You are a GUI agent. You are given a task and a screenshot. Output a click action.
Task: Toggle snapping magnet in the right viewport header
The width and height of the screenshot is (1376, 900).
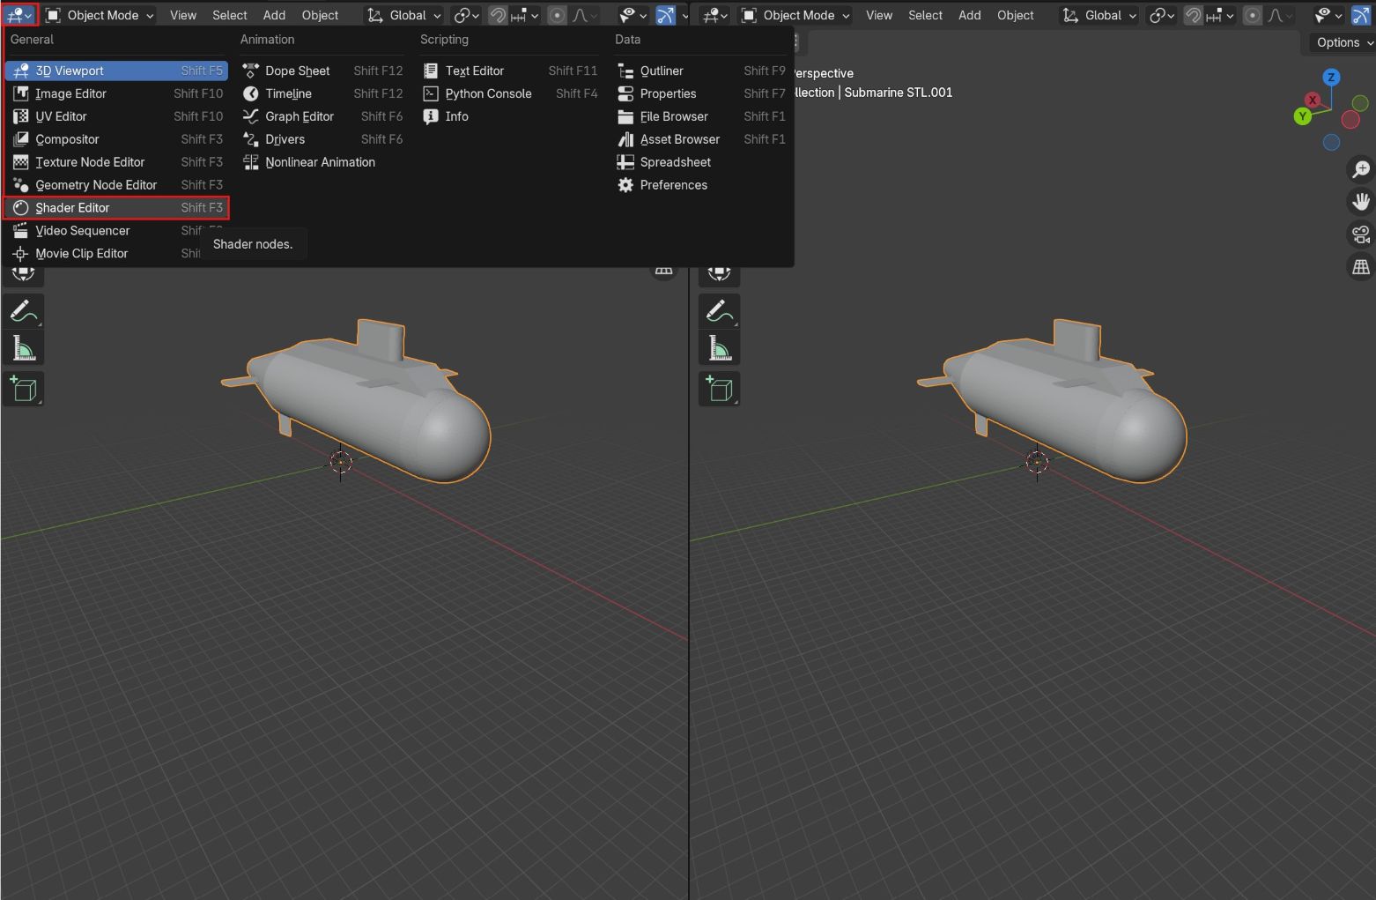coord(1193,15)
